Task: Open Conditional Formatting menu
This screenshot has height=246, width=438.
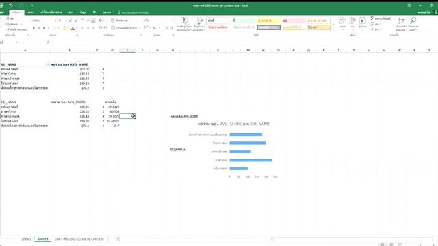Action: 184,24
